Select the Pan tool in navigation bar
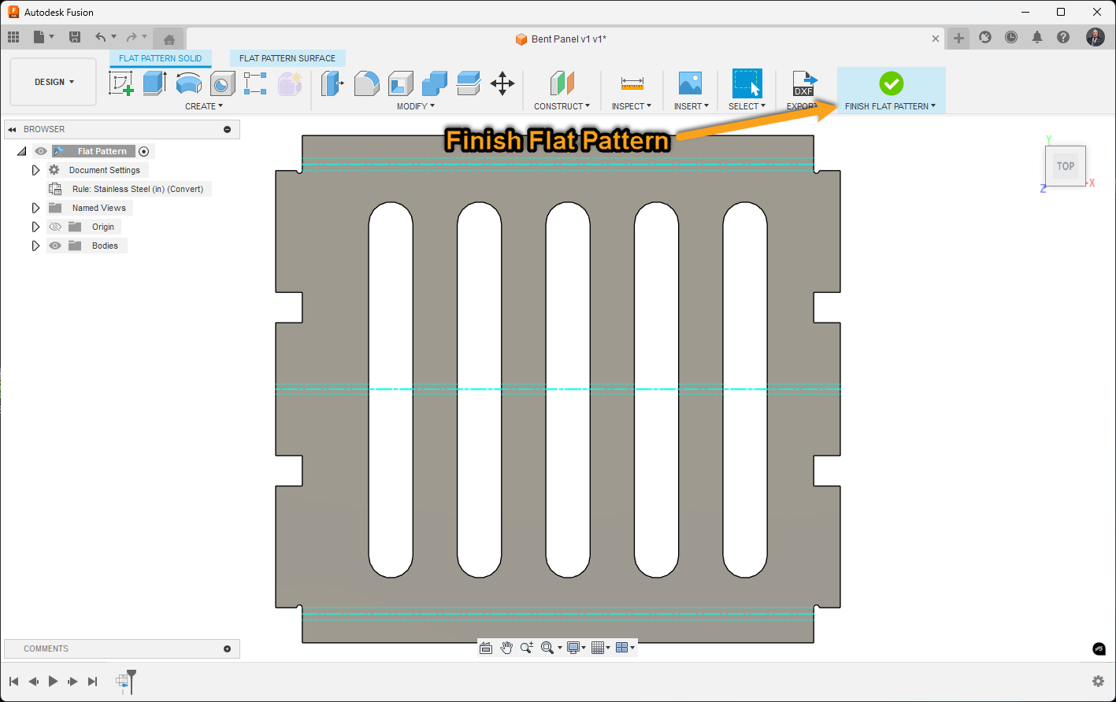This screenshot has width=1116, height=702. [x=506, y=647]
